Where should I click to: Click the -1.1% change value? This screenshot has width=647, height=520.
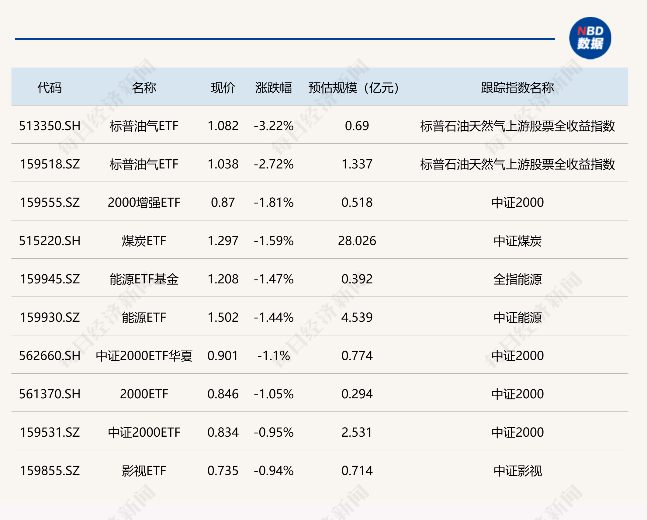274,356
